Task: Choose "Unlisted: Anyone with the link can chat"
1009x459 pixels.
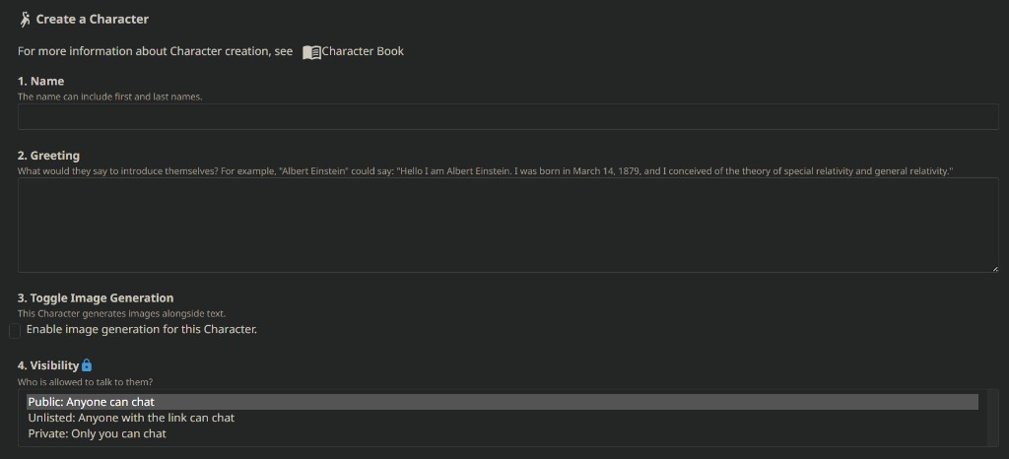Action: coord(131,418)
